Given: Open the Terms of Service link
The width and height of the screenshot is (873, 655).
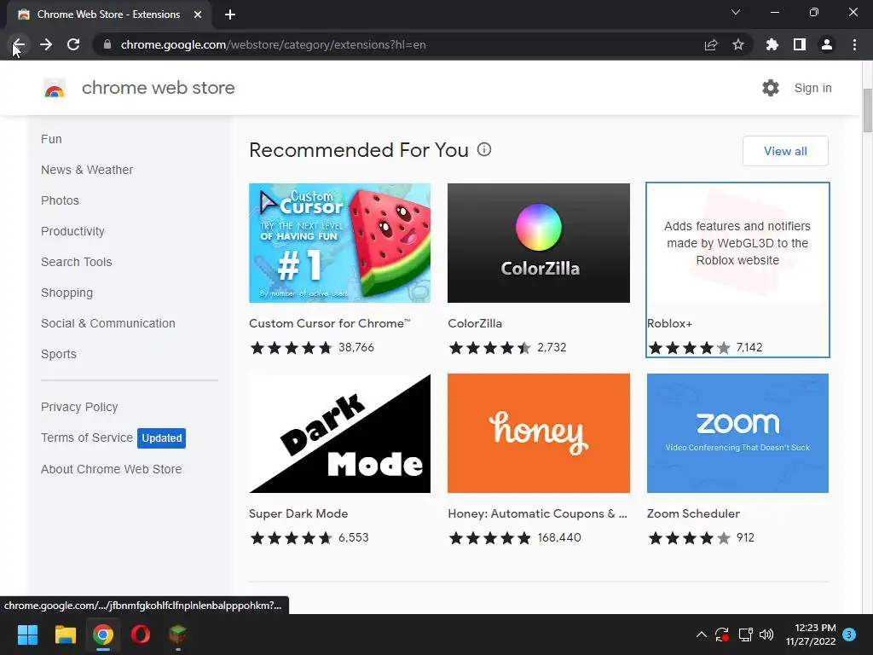Looking at the screenshot, I should (x=87, y=438).
